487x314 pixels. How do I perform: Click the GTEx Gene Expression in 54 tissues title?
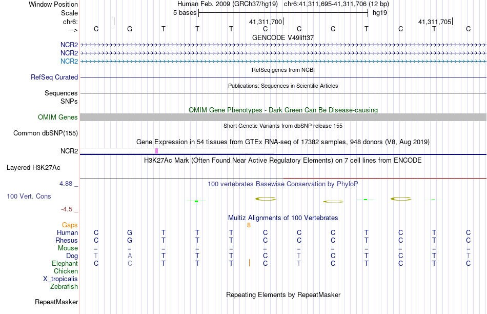(x=283, y=142)
